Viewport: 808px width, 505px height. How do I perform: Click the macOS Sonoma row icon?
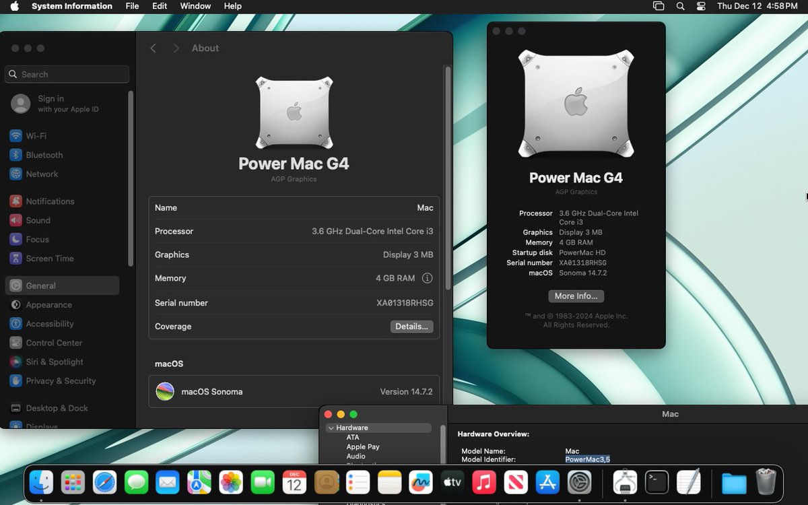(165, 391)
